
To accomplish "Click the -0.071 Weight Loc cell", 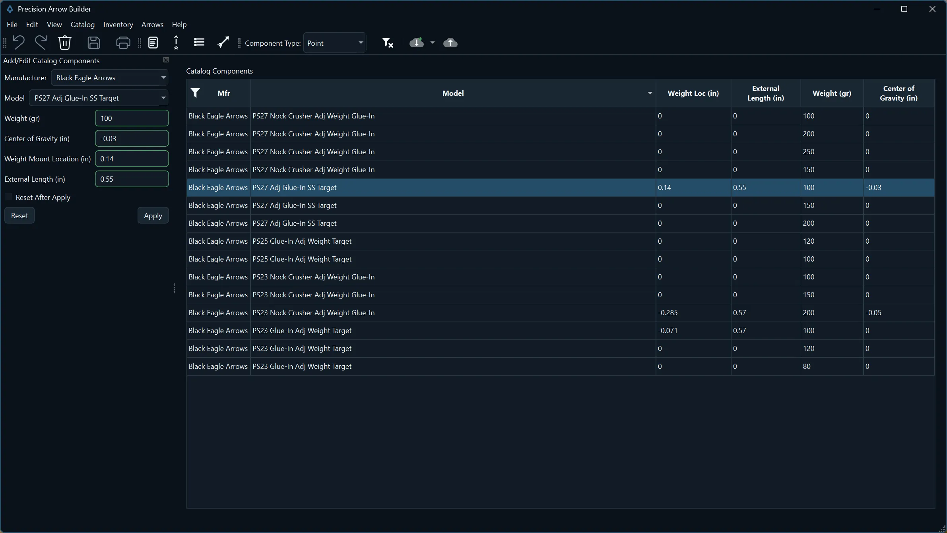I will coord(693,331).
